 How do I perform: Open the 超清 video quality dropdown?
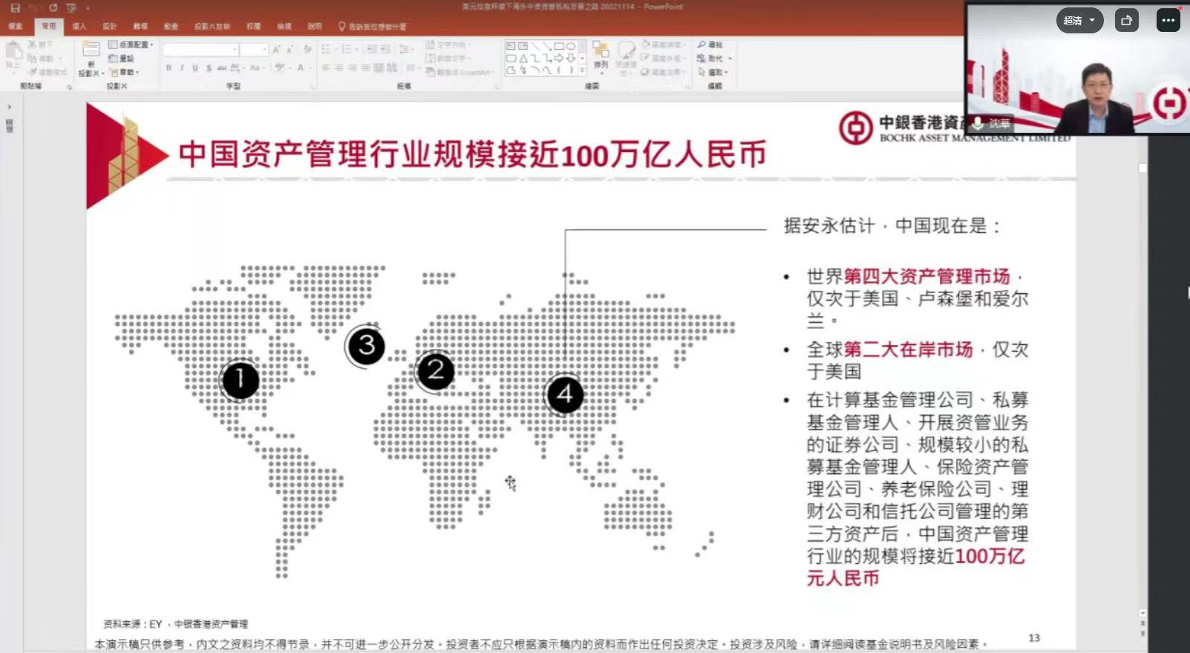point(1079,21)
